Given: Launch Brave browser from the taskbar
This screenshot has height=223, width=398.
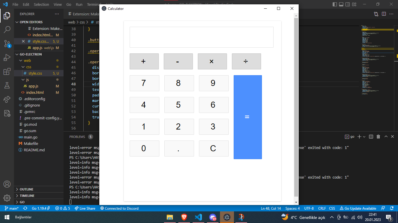Looking at the screenshot, I should coord(184,217).
